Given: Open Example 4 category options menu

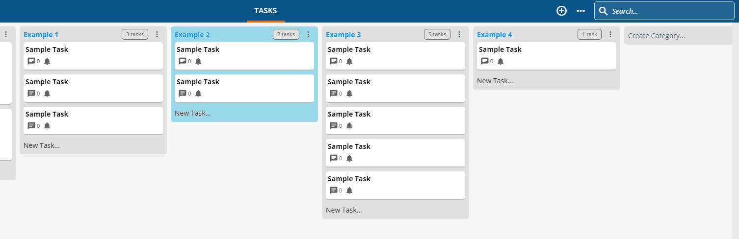Looking at the screenshot, I should [610, 34].
